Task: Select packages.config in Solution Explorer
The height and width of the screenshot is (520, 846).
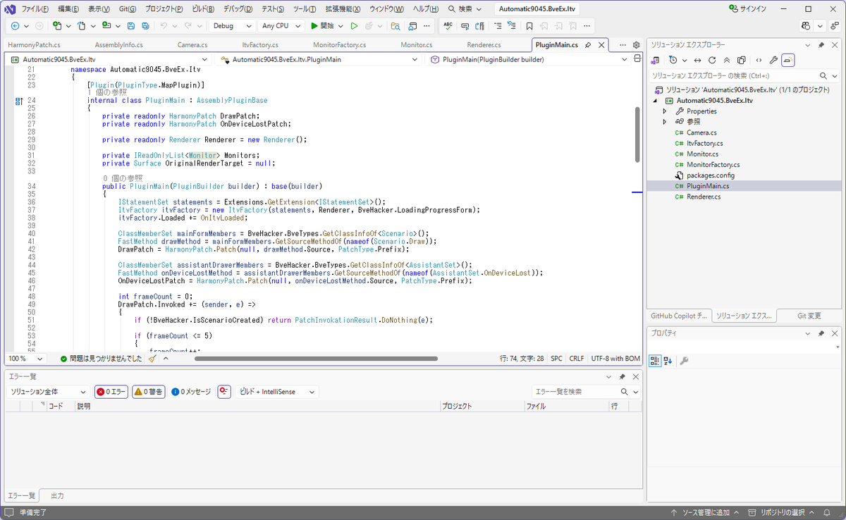Action: point(710,175)
